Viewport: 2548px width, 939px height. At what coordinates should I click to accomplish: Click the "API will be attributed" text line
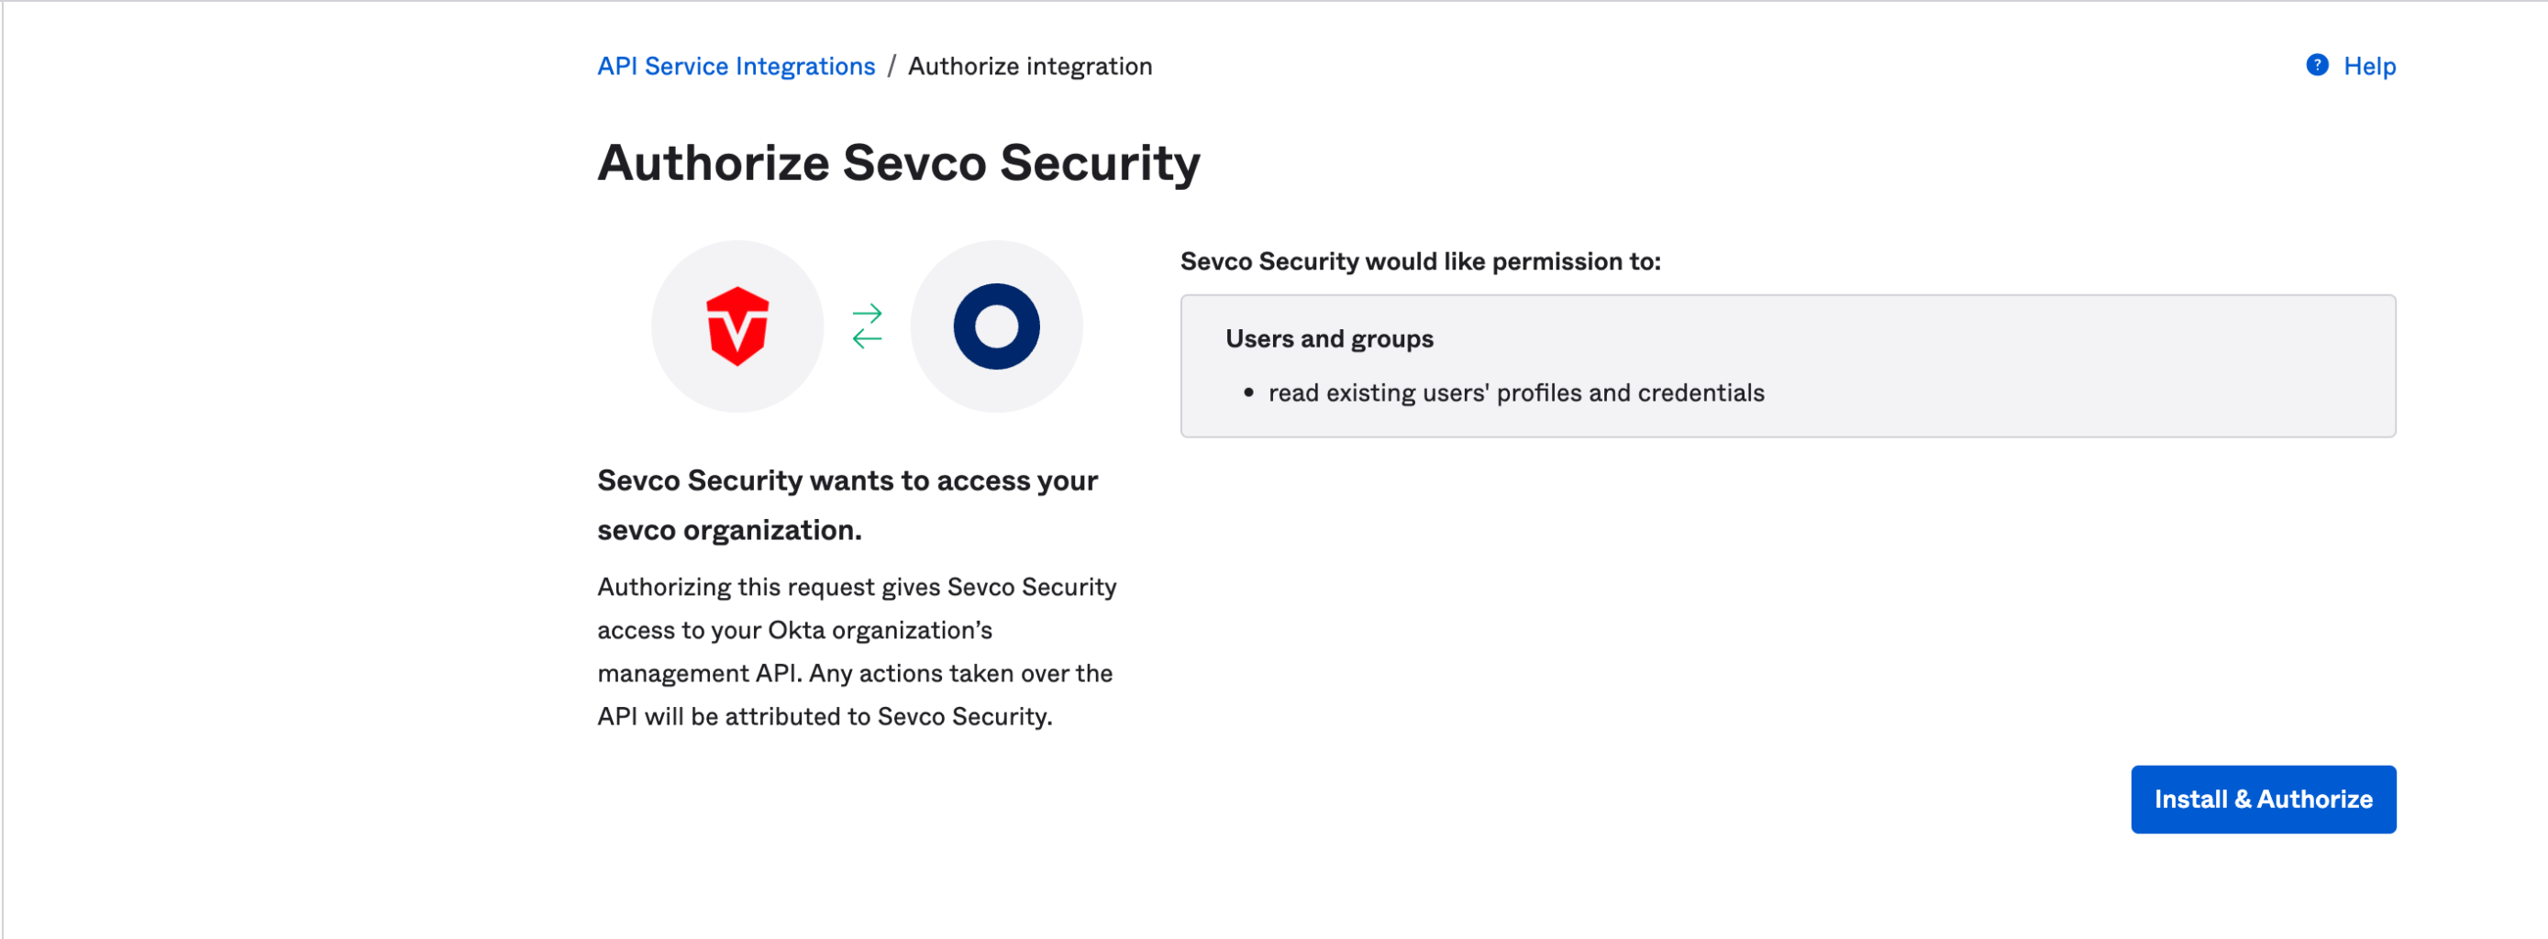click(x=824, y=716)
